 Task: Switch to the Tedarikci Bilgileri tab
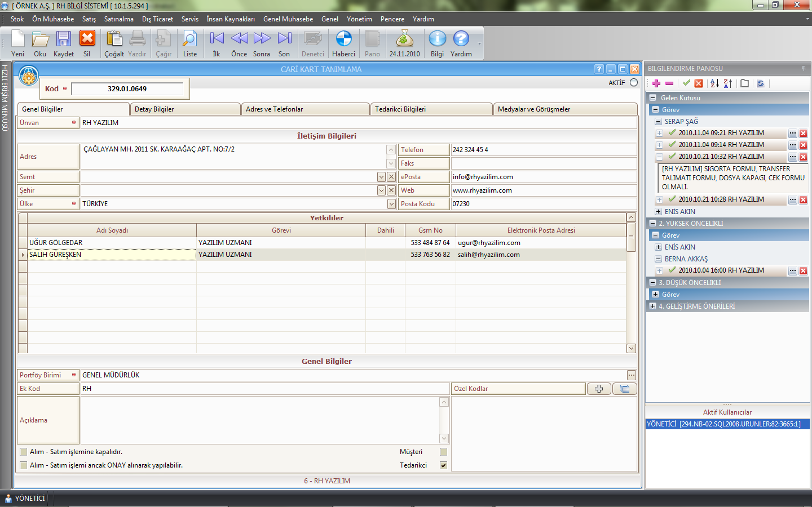coord(431,109)
